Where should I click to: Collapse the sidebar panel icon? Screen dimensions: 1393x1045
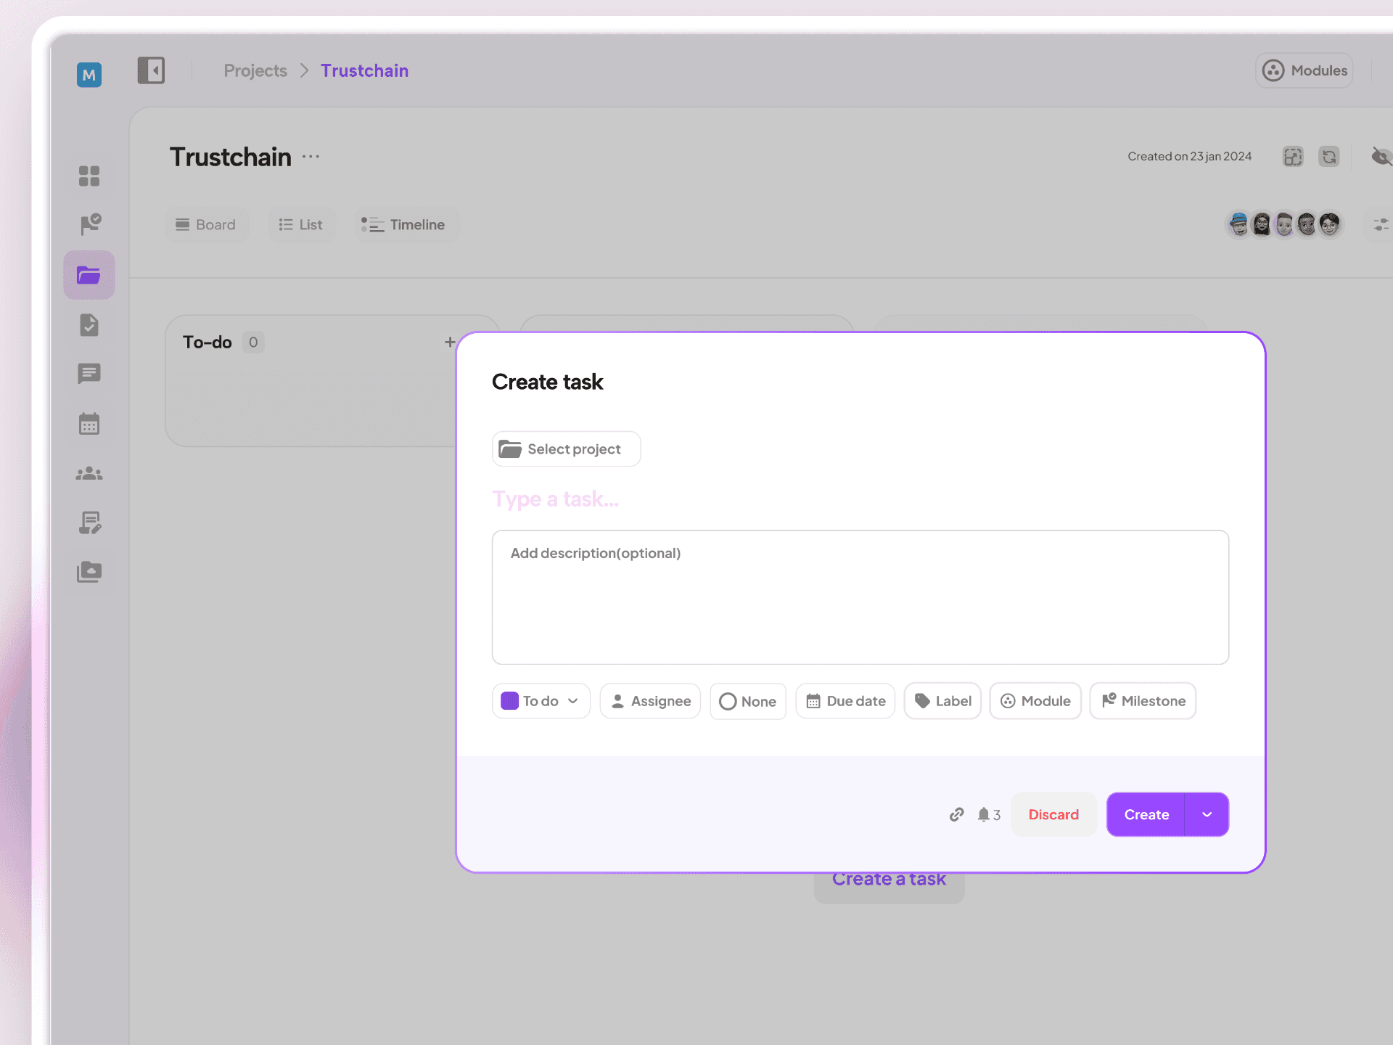[x=151, y=70]
